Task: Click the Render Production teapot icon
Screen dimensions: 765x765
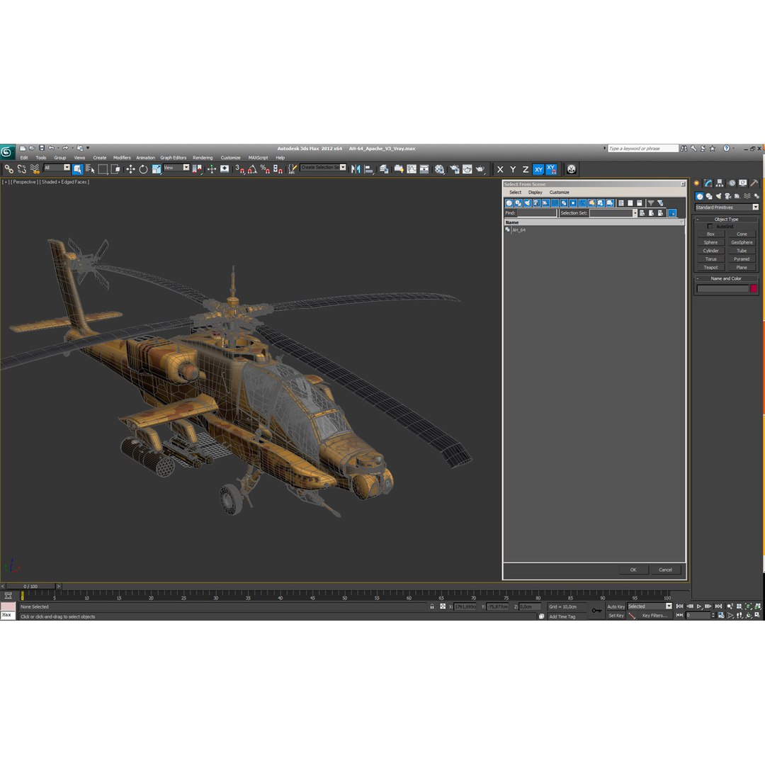Action: tap(480, 169)
